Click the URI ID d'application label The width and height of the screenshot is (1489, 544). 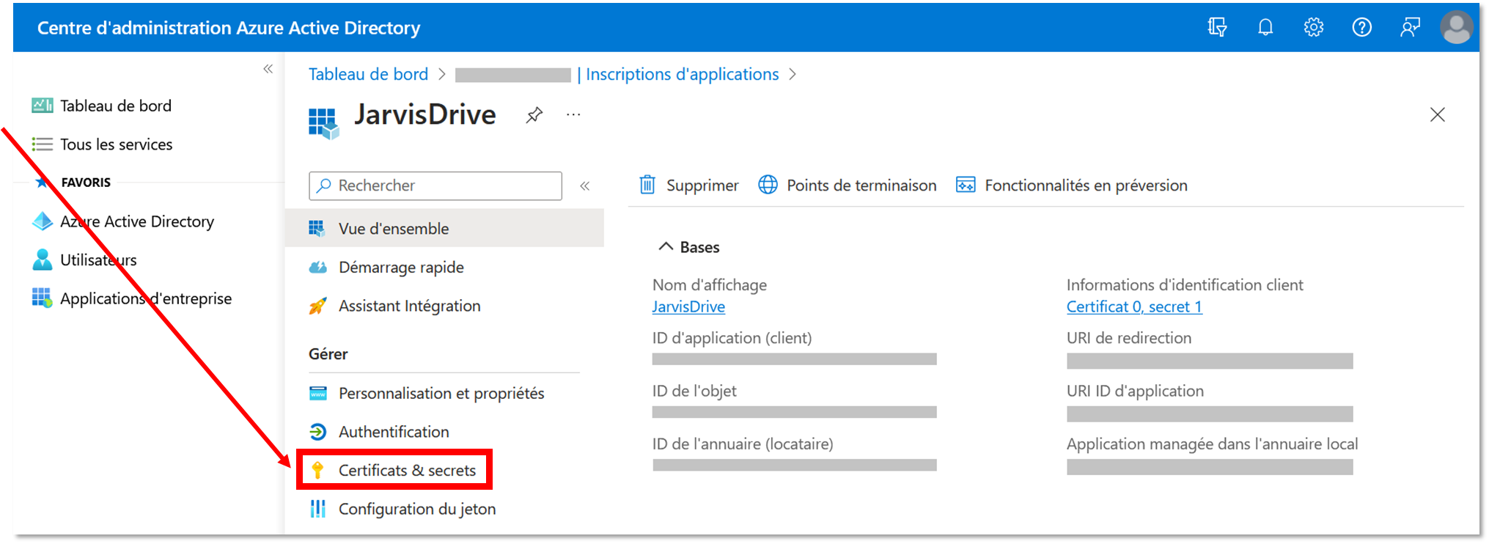(1135, 391)
